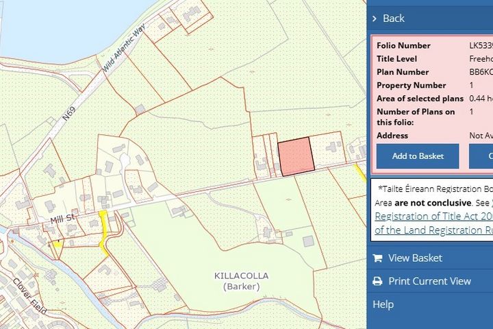Image resolution: width=493 pixels, height=329 pixels.
Task: Go Back to the previous panel
Action: tap(393, 19)
